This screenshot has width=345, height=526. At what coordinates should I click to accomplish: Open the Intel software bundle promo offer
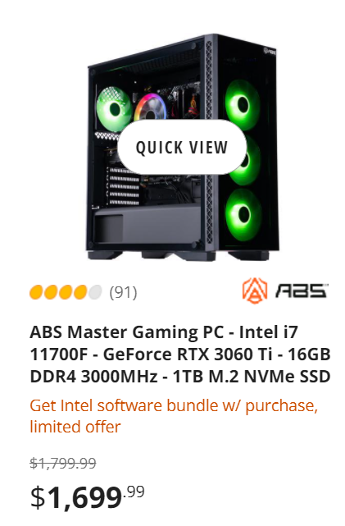[x=174, y=416]
